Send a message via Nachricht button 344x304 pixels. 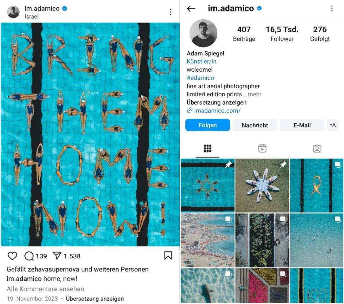pos(255,125)
